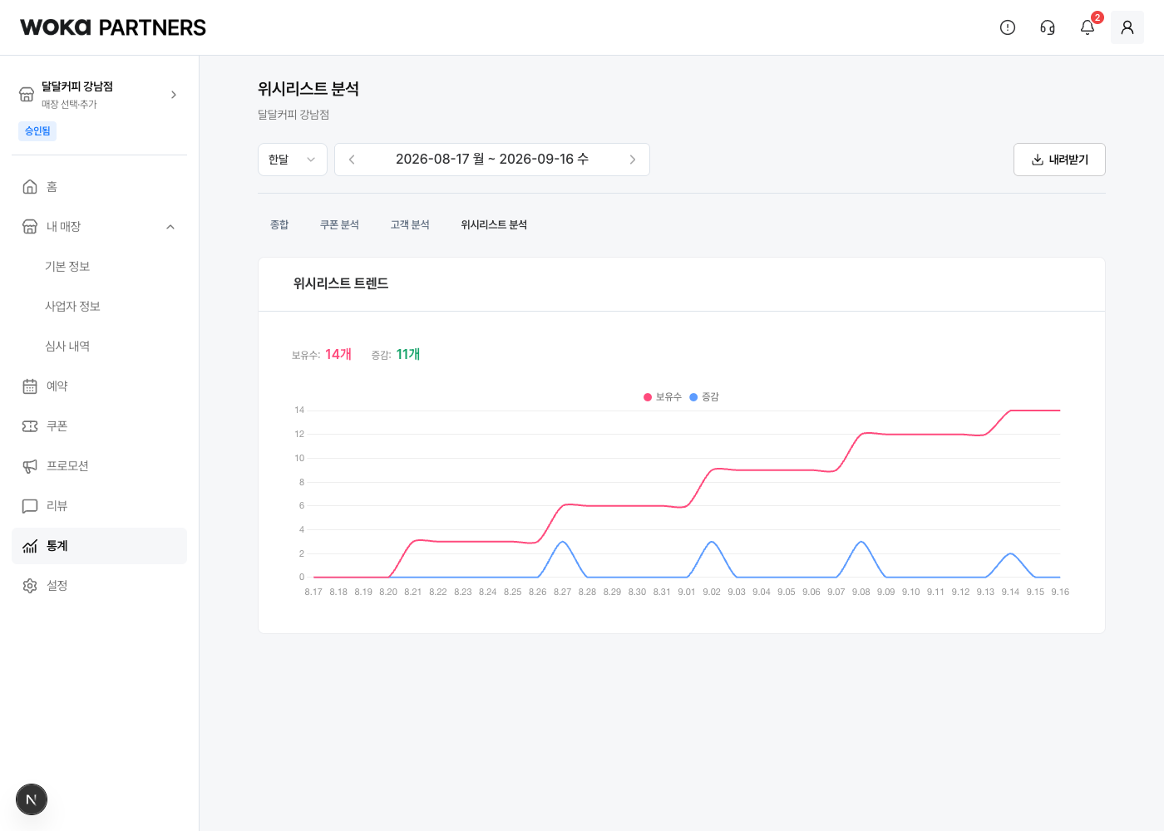Image resolution: width=1164 pixels, height=831 pixels.
Task: Click the date range text 2026-08-17 ~ 2026-09-16
Action: point(492,160)
